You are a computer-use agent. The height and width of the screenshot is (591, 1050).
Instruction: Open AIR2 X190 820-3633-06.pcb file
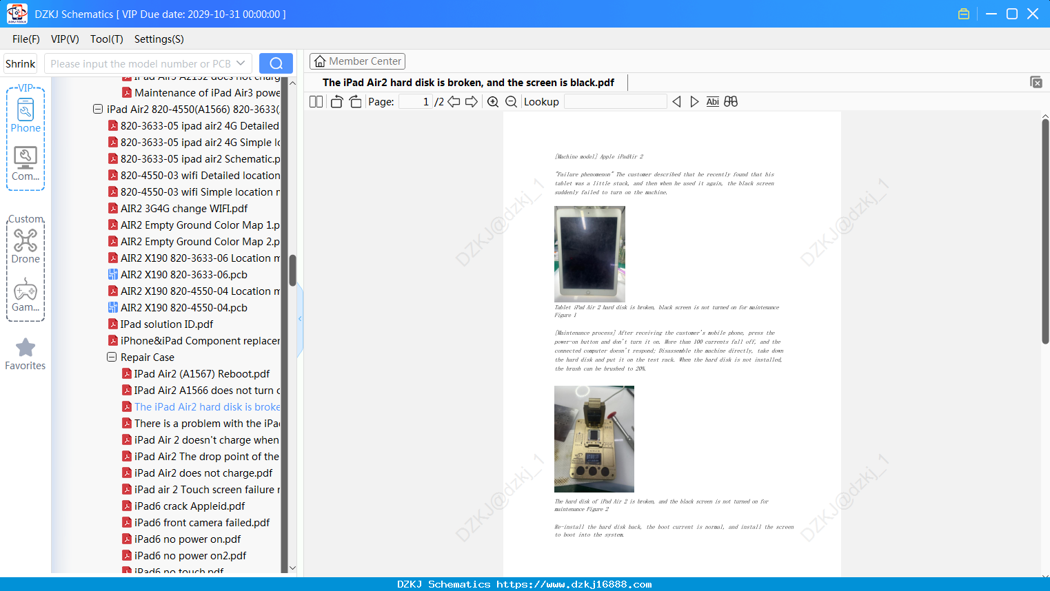coord(178,275)
